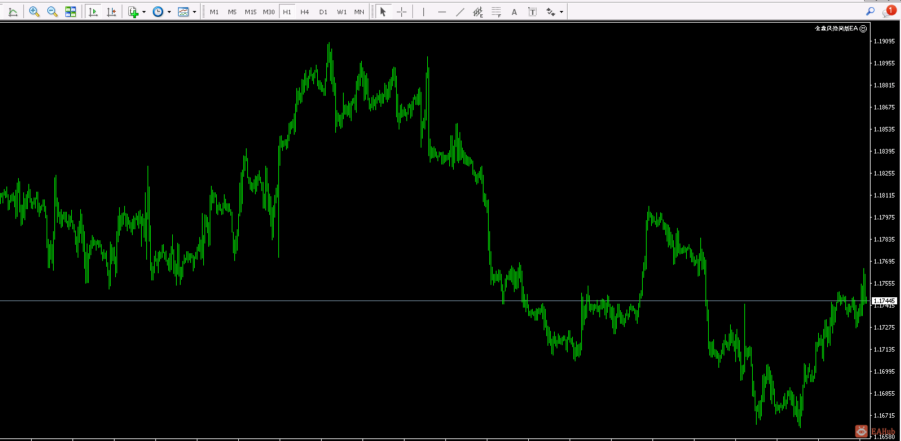Switch to M5 timeframe

[x=232, y=12]
